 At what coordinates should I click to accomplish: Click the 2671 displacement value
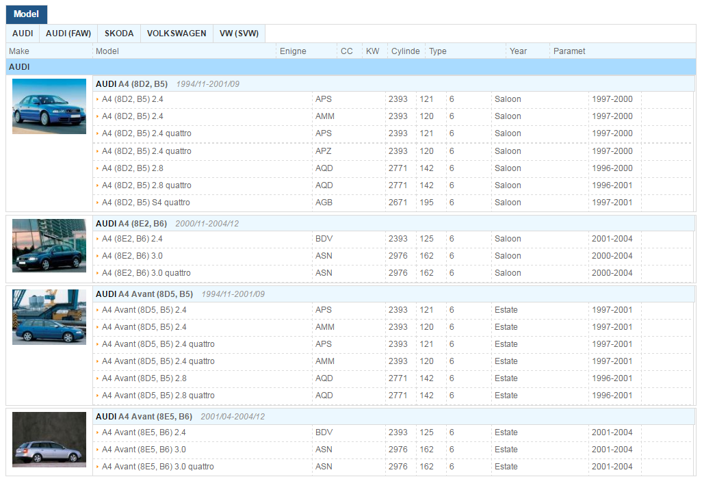398,203
